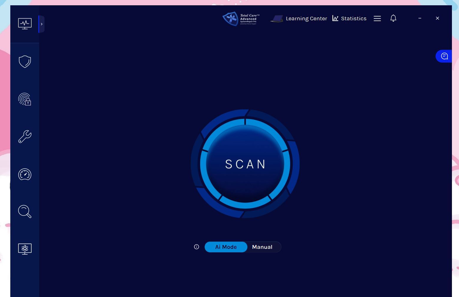
Task: Open the speedometer performance booster
Action: [25, 174]
